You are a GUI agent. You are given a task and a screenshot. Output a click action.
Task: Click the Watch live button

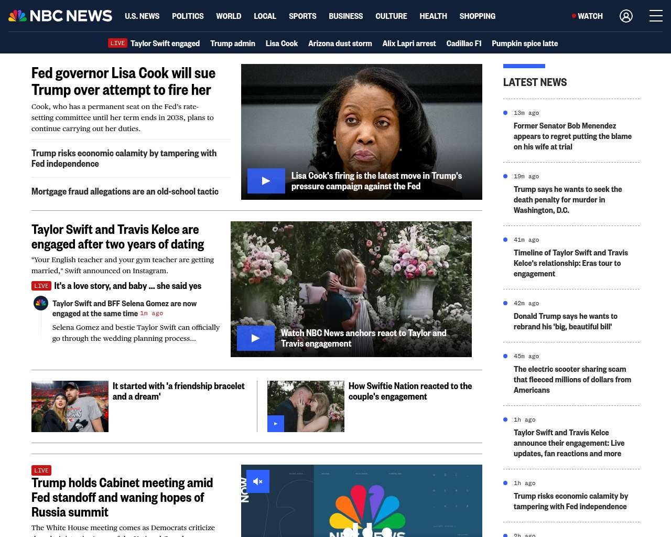587,16
